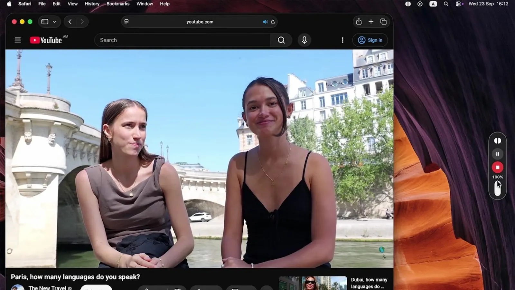Viewport: 515px width, 290px height.
Task: Toggle the Safari sidebar
Action: click(45, 22)
